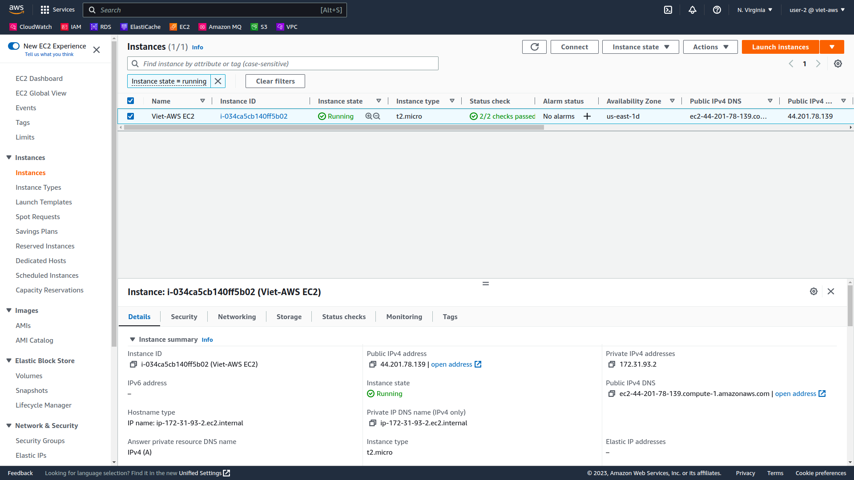The image size is (854, 480).
Task: Switch to the Networking tab
Action: 237,316
